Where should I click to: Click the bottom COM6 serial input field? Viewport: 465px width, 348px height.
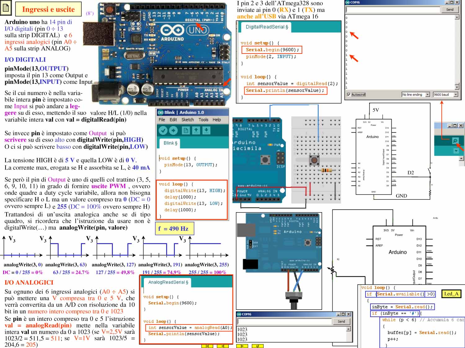[x=284, y=321]
